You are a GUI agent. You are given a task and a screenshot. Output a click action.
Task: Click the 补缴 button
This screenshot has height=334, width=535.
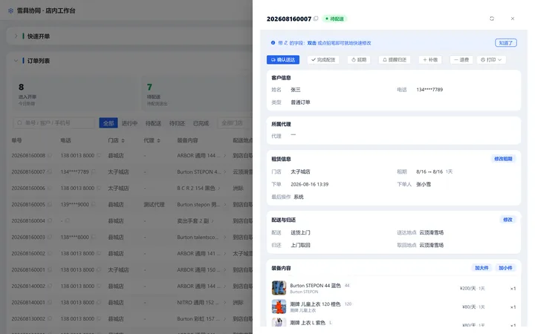pyautogui.click(x=430, y=59)
